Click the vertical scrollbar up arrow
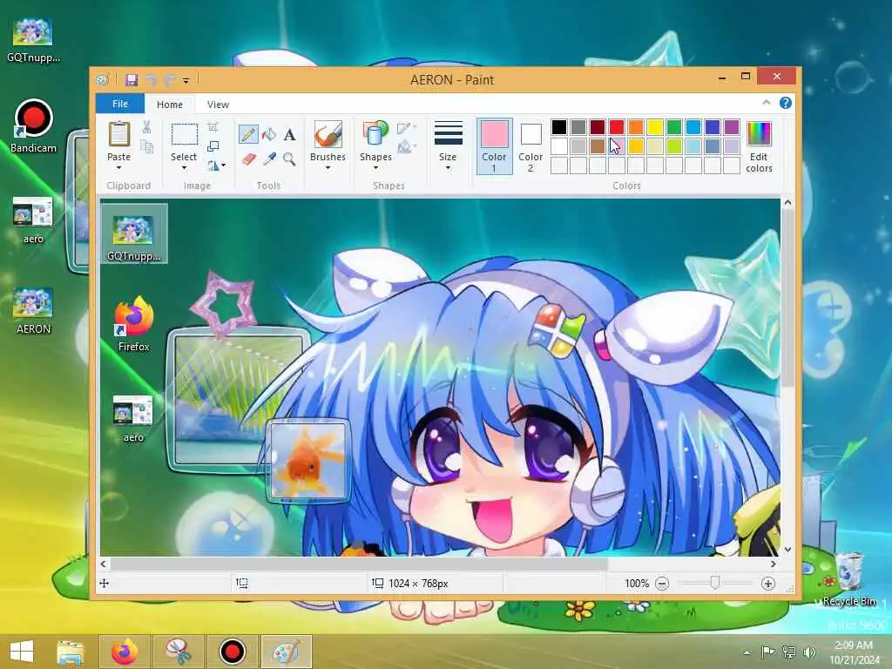The image size is (892, 669). click(787, 202)
